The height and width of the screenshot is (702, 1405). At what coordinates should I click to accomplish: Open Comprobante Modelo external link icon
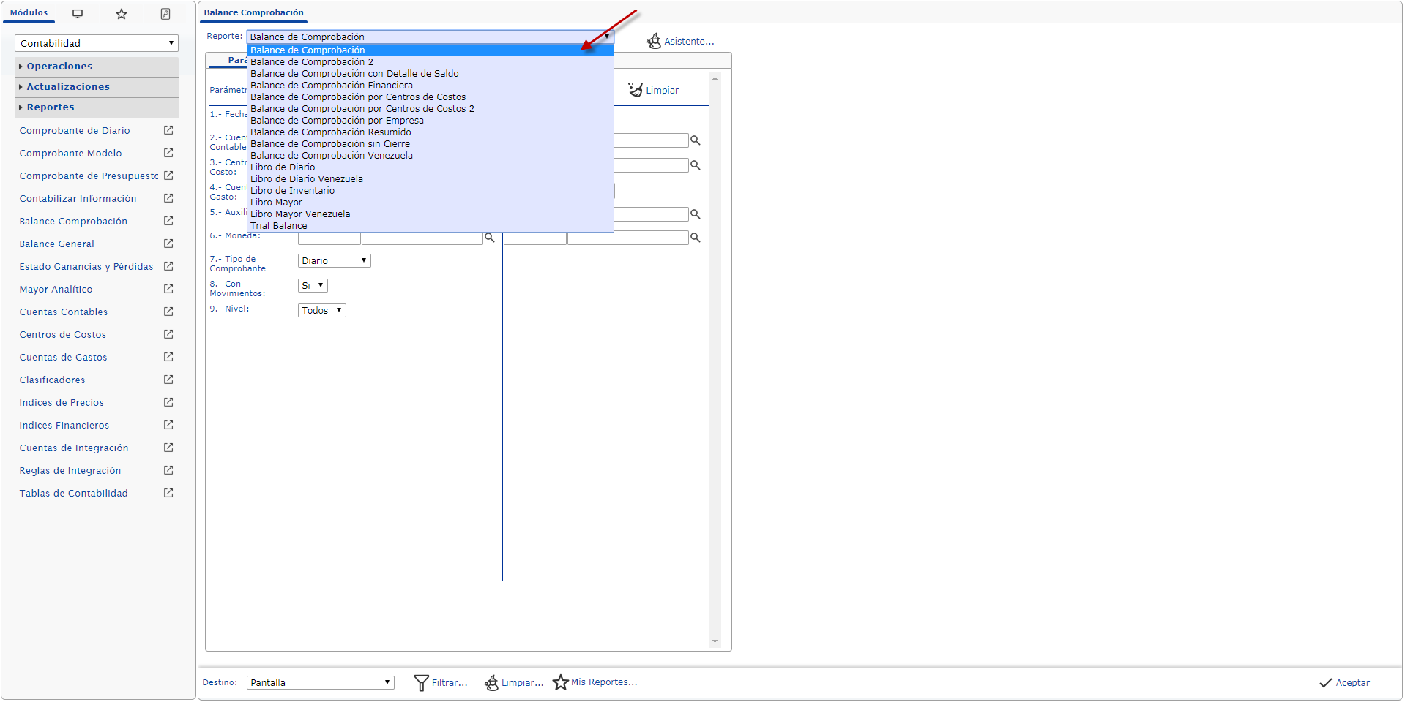point(168,153)
